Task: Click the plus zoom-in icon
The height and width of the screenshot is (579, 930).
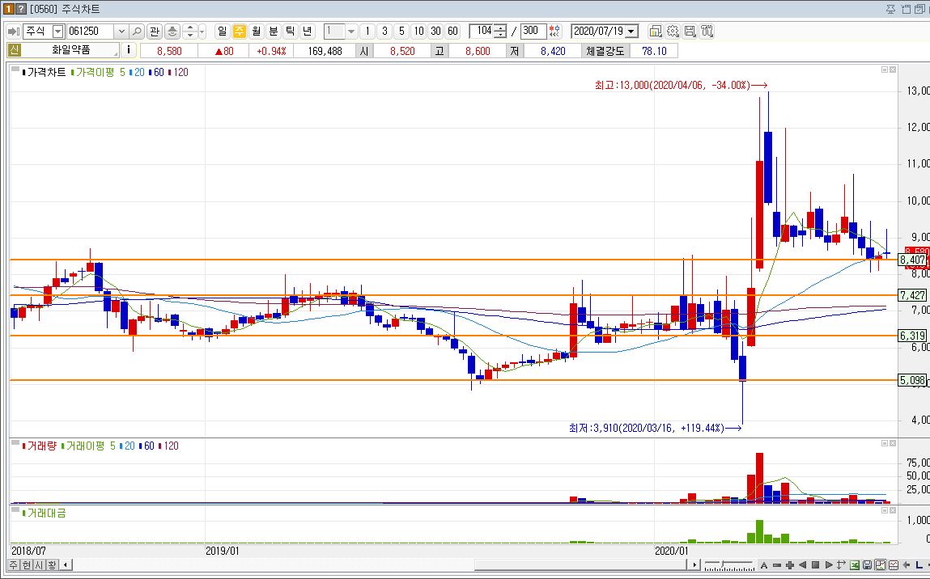Action: point(789,565)
